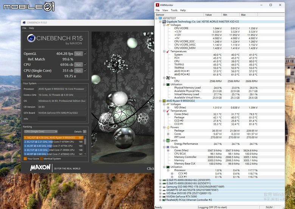The image size is (295, 209).
Task: Open Help menu in Cinebench window
Action: pos(31,28)
